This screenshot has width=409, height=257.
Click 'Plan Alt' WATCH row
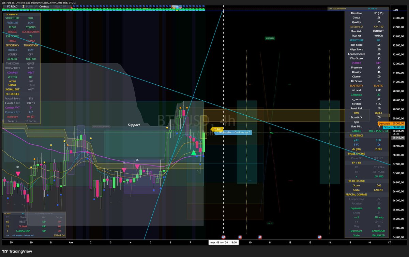(367, 35)
